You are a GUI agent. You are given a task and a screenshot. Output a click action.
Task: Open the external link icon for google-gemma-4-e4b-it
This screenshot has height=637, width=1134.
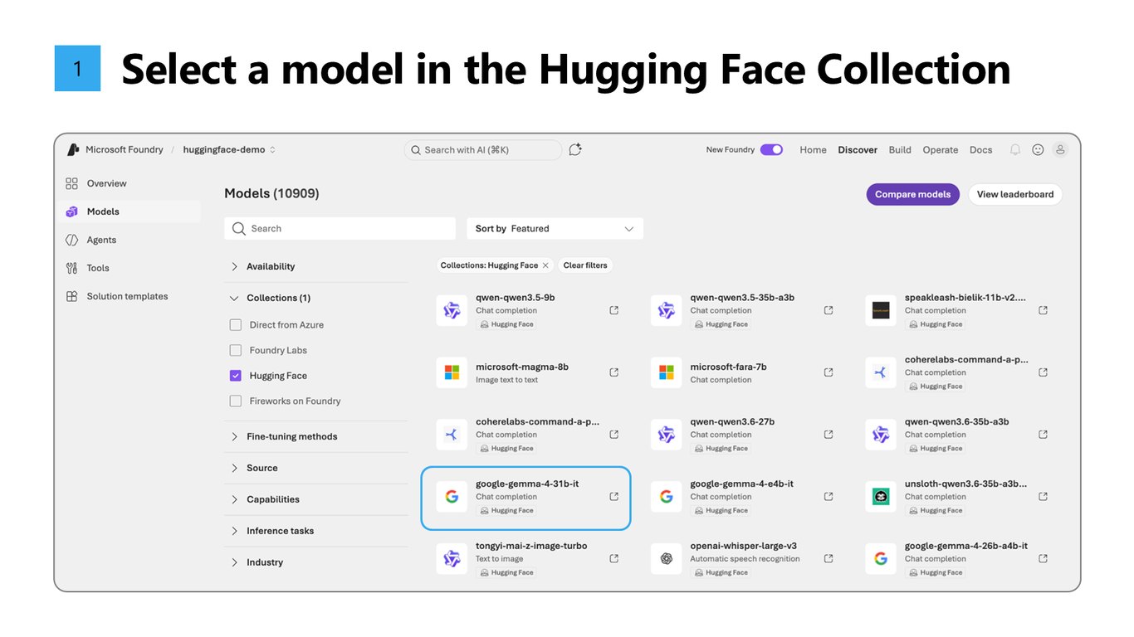coord(829,497)
